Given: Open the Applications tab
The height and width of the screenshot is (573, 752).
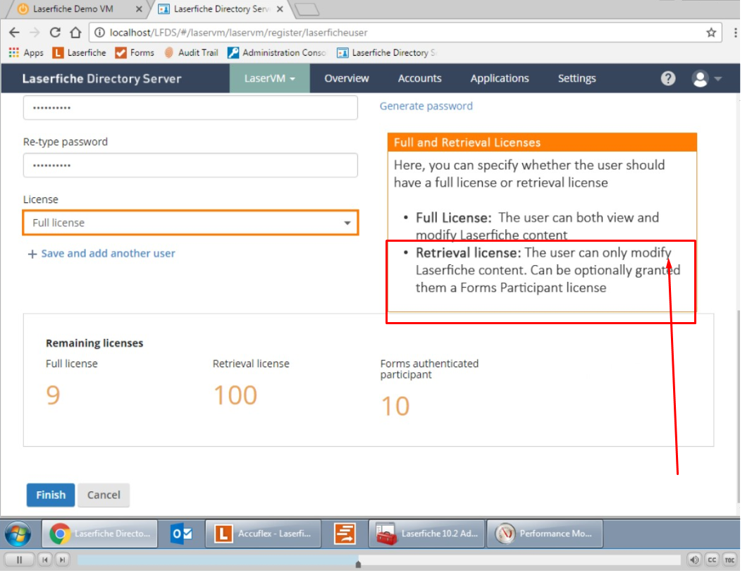Looking at the screenshot, I should [x=499, y=78].
